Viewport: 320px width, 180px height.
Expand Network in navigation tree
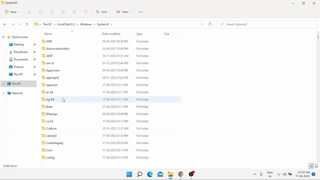pyautogui.click(x=3, y=93)
